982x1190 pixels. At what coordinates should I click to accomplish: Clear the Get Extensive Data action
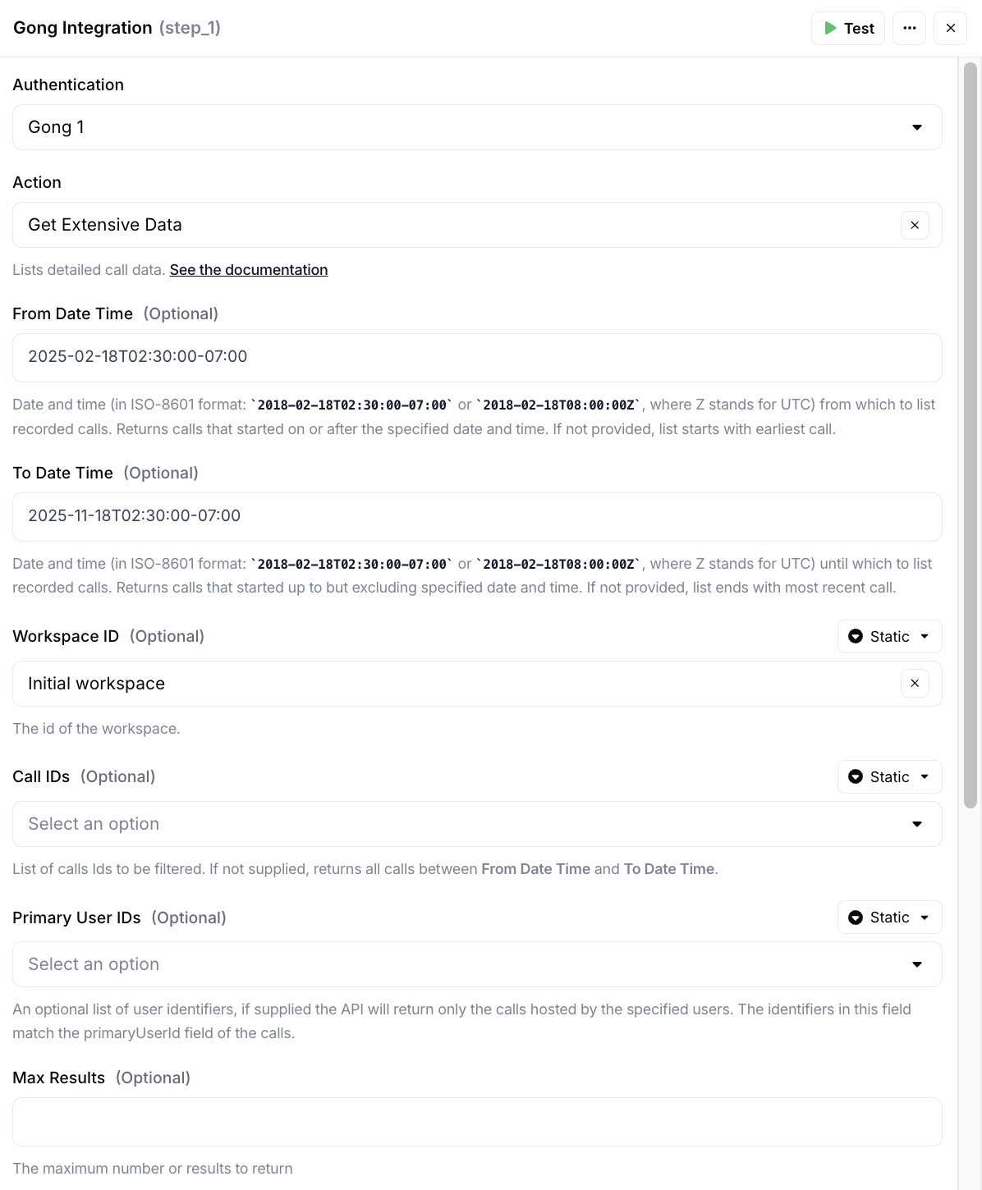(x=915, y=225)
